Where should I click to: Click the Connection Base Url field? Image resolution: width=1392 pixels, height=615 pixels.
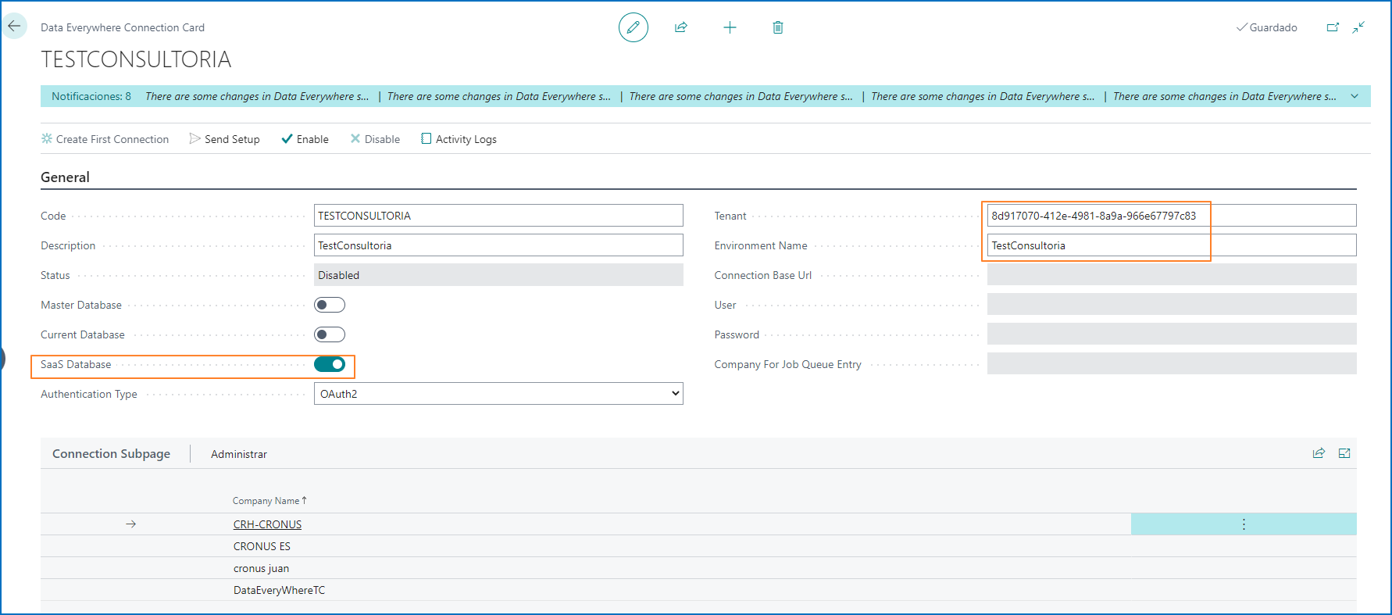[x=1172, y=275]
